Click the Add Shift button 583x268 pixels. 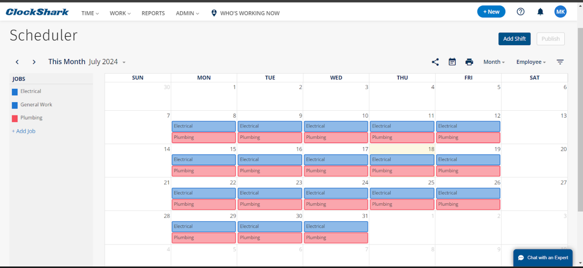click(514, 39)
